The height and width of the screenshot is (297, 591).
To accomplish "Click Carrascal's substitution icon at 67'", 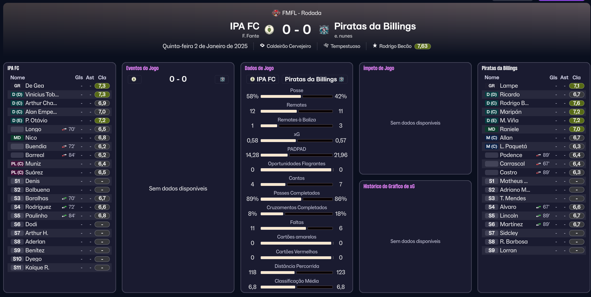I will coord(538,164).
